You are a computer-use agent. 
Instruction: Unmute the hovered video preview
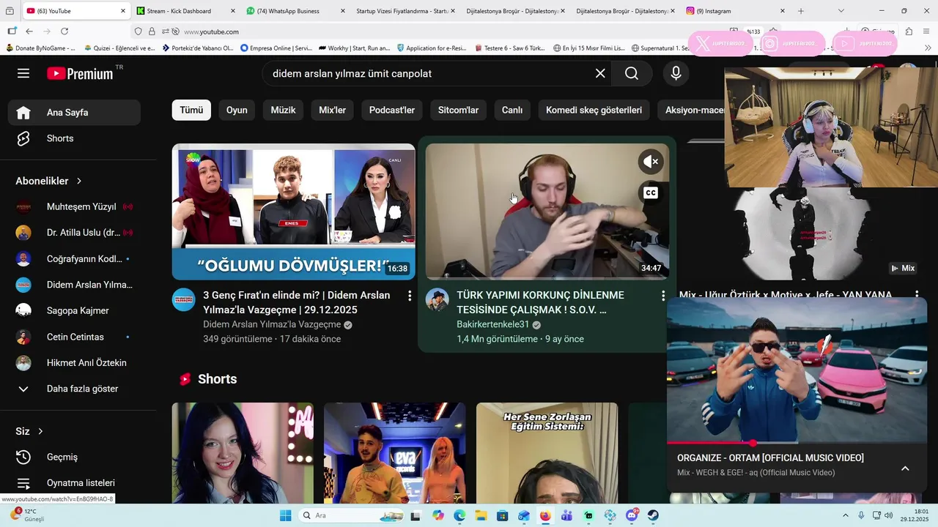pos(651,162)
